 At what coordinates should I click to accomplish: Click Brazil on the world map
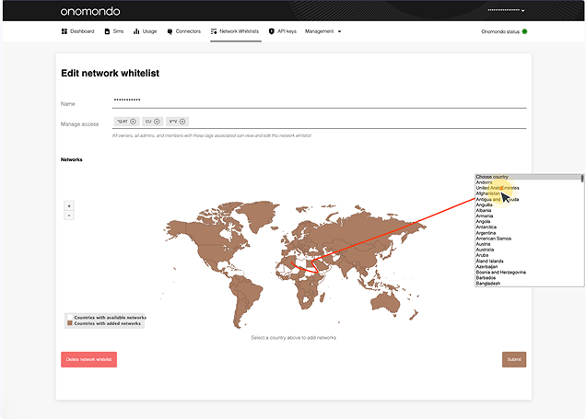249,293
